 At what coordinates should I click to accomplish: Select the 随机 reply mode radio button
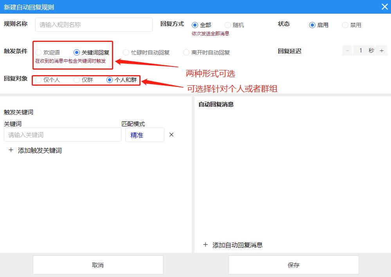pyautogui.click(x=227, y=24)
